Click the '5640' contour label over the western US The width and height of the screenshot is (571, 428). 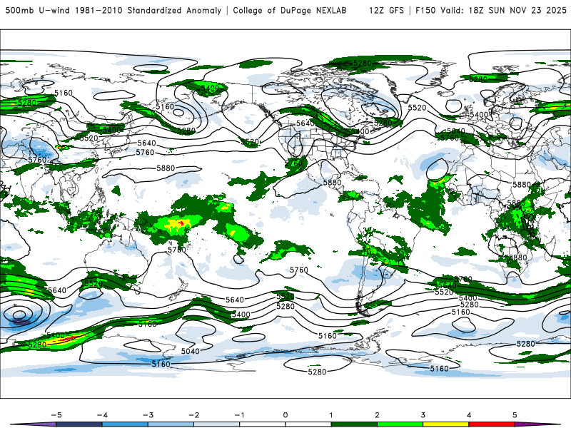click(x=305, y=123)
